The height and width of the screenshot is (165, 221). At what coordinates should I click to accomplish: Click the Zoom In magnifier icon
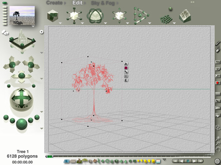(x=218, y=138)
